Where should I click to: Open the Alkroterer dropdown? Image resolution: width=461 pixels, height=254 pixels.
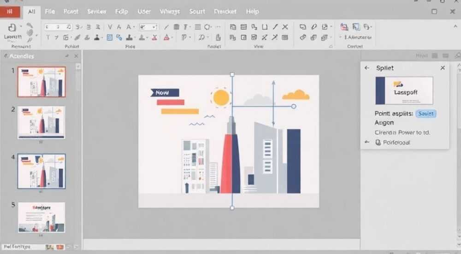[x=355, y=37]
